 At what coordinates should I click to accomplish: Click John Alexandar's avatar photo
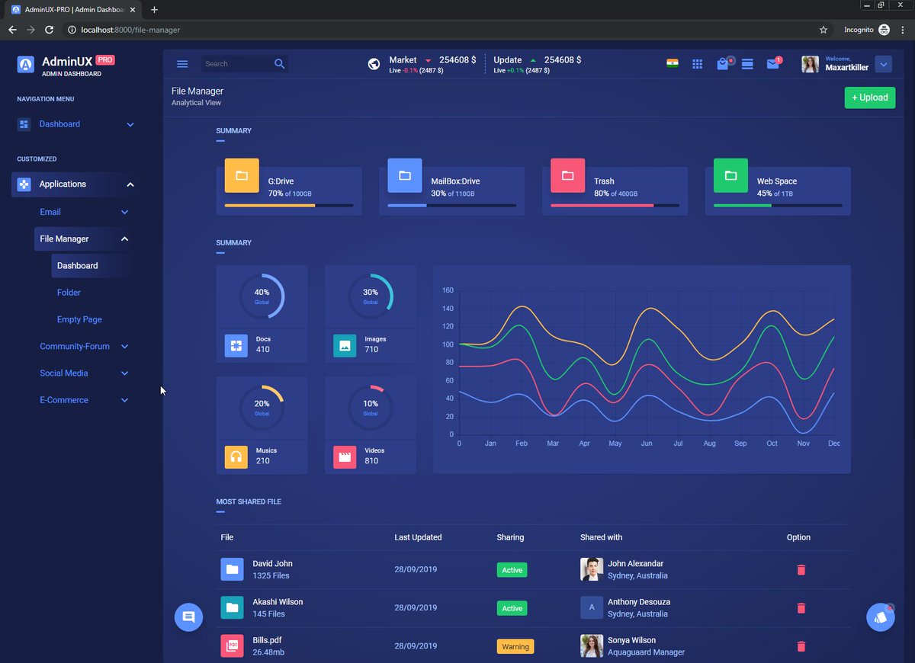[x=591, y=569]
